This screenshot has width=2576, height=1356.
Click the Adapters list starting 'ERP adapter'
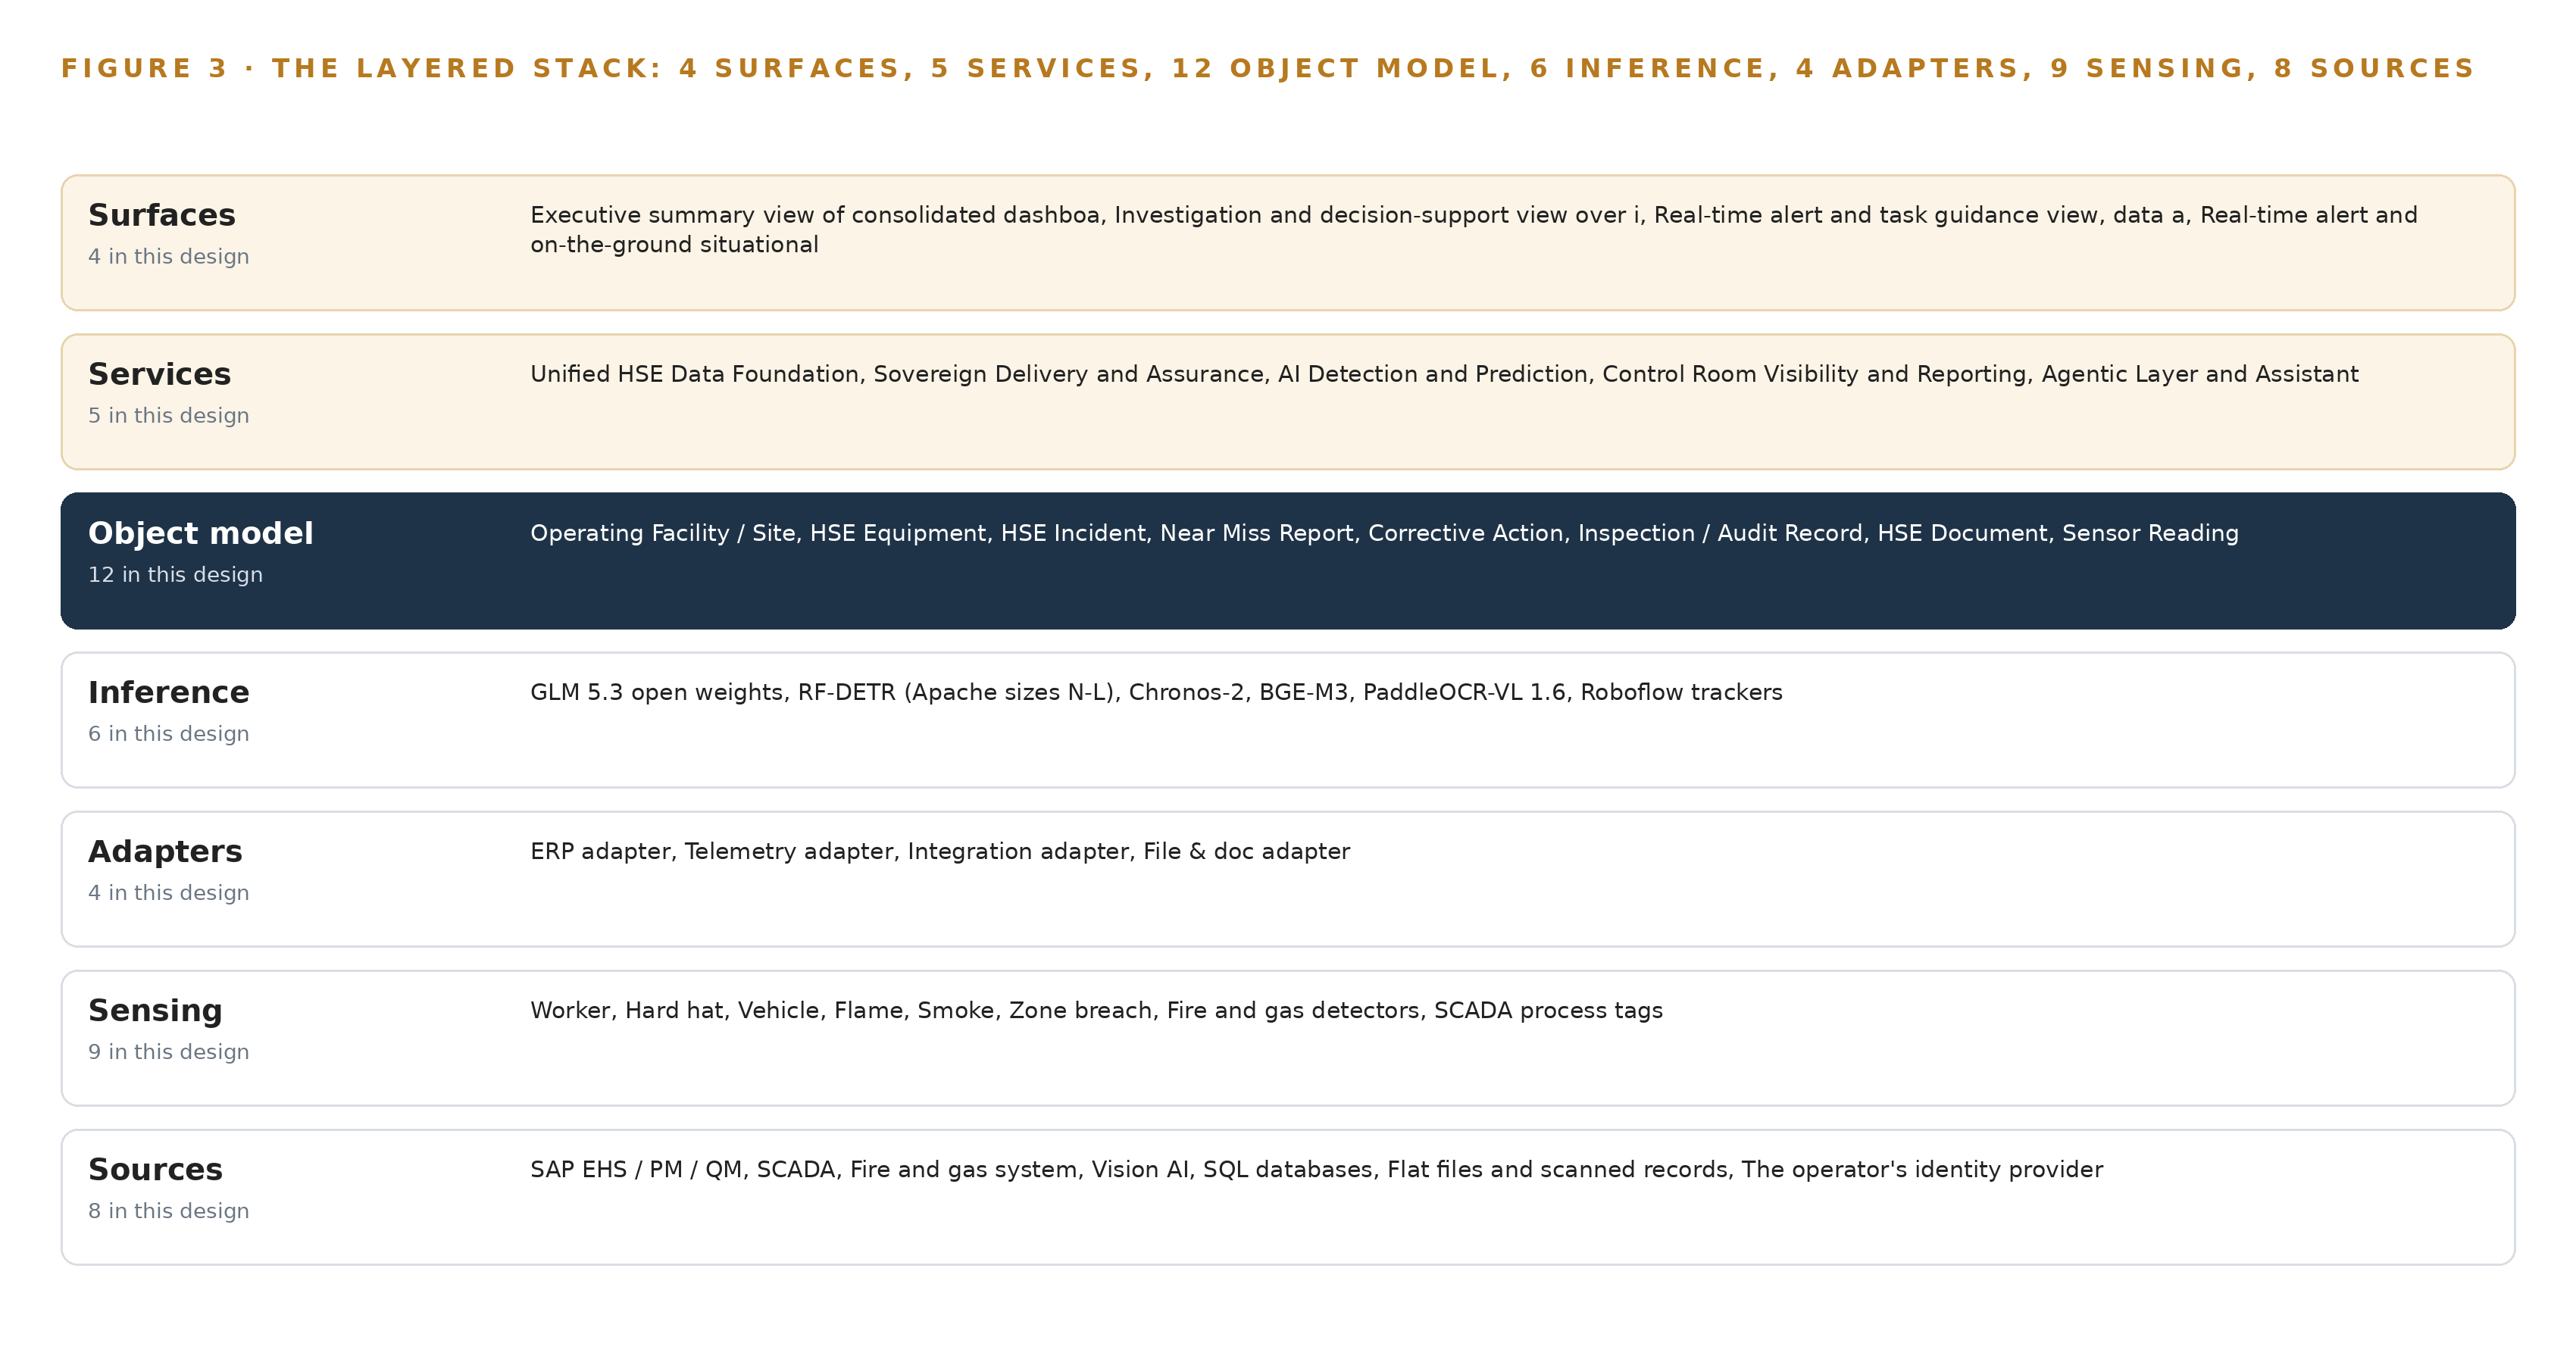[x=940, y=851]
